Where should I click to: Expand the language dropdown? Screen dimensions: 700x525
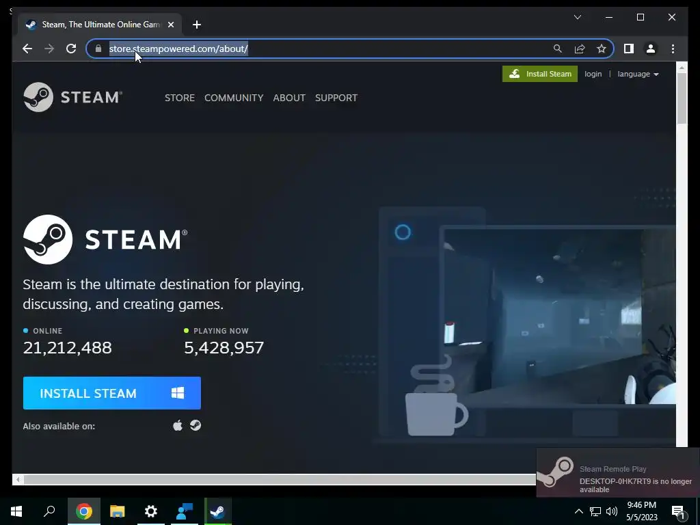638,74
